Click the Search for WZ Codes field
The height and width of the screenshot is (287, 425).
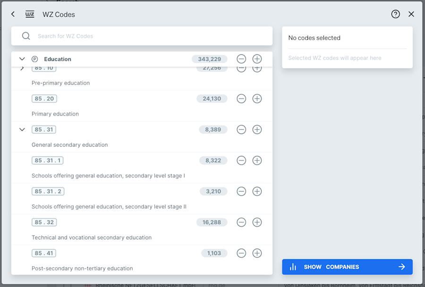tap(142, 36)
